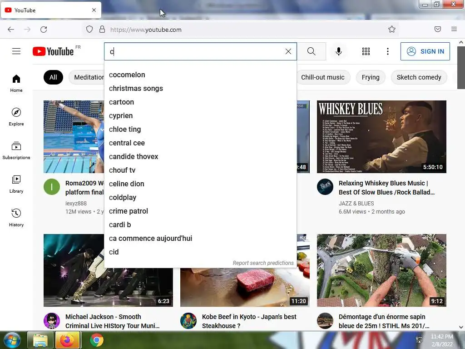Choose the christmas songs suggestion
This screenshot has width=465, height=349.
point(200,89)
